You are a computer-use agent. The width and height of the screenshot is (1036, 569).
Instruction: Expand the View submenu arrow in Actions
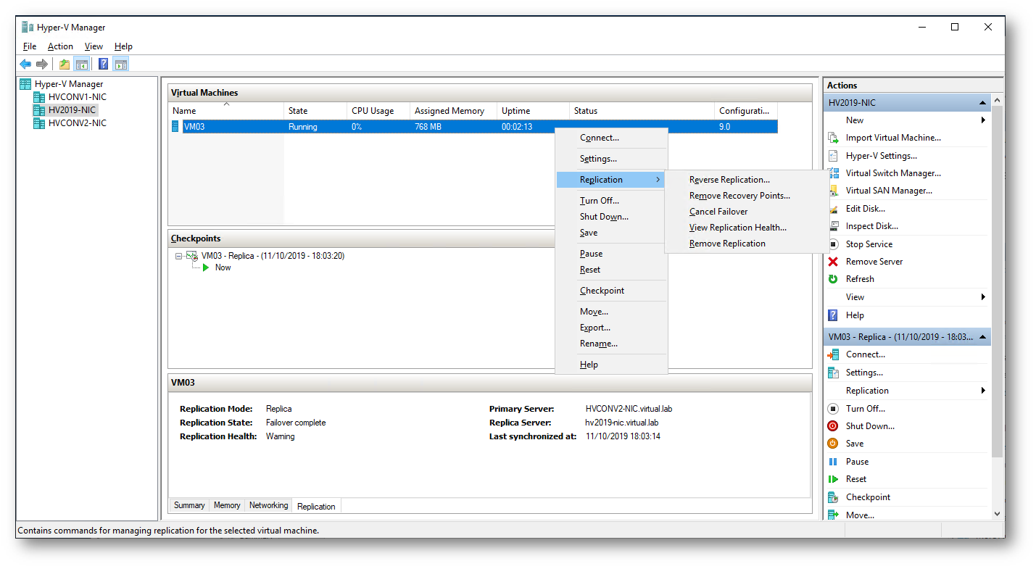983,297
